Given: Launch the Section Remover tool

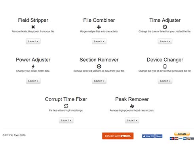Looking at the screenshot, I should coord(99,81).
